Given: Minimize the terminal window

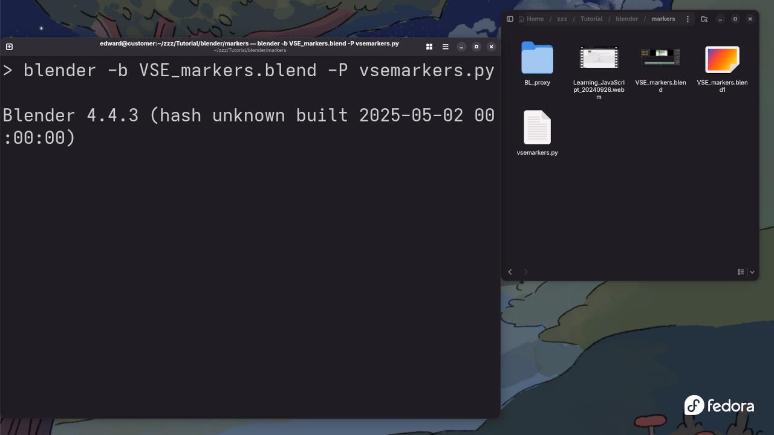Looking at the screenshot, I should [x=461, y=47].
